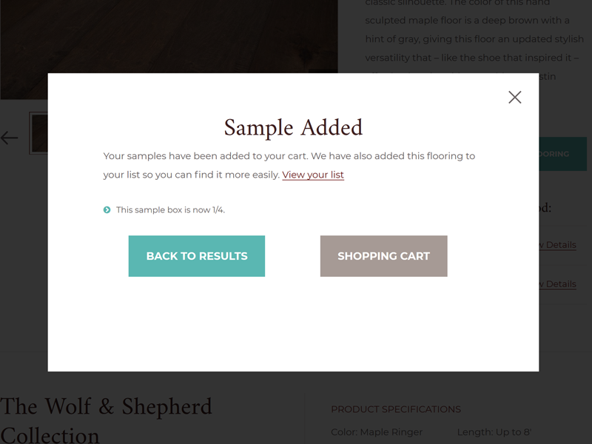The height and width of the screenshot is (444, 592).
Task: Click the sample box 1/4 status text
Action: (170, 210)
